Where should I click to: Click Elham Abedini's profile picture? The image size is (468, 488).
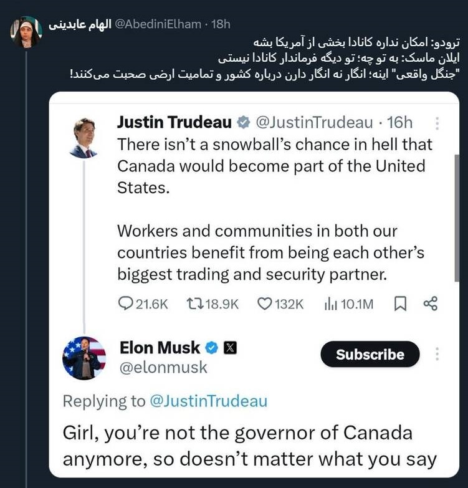tap(26, 32)
